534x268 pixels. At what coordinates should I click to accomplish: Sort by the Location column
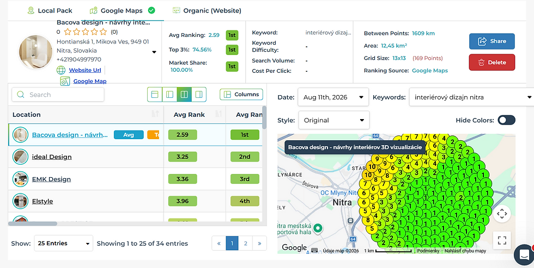[86, 115]
